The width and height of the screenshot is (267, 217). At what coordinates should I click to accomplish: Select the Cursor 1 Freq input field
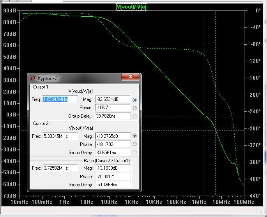coord(60,99)
